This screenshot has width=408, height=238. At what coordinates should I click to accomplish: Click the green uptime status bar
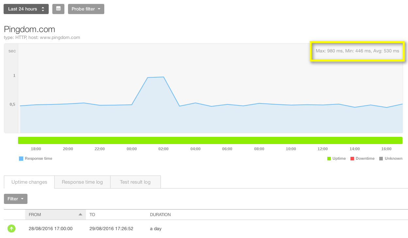tap(210, 140)
